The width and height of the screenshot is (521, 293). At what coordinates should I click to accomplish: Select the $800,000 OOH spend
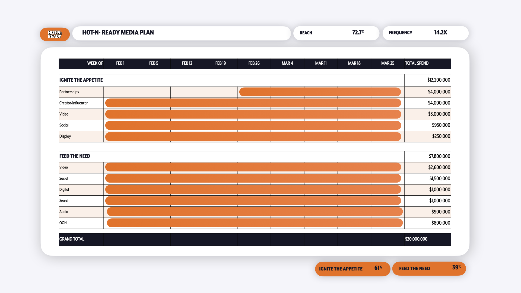pos(441,223)
